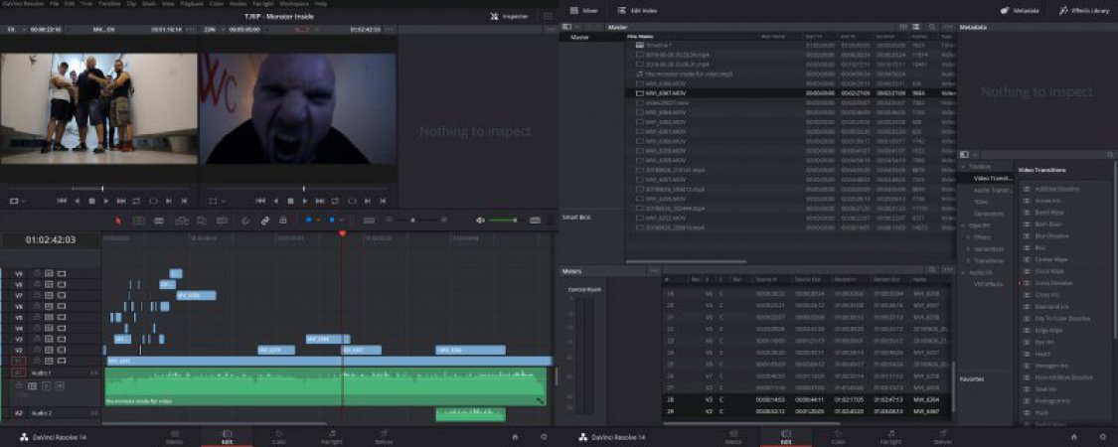The height and width of the screenshot is (447, 1118).
Task: Expand the OpenFX Generators tree node
Action: (968, 248)
